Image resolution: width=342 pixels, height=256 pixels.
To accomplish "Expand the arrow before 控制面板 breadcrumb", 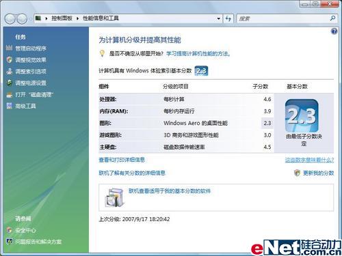I will (x=47, y=18).
